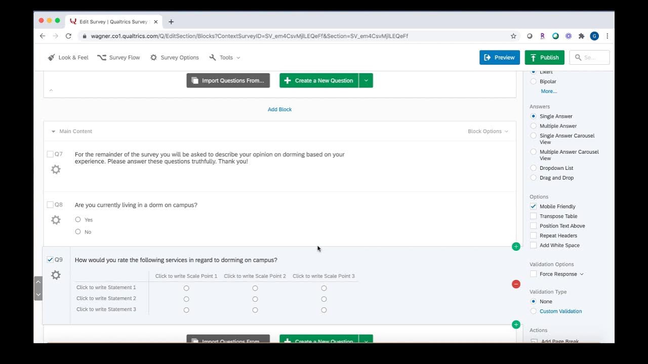The image size is (648, 364).
Task: Click green plus below Q9 to add question
Action: (x=516, y=325)
